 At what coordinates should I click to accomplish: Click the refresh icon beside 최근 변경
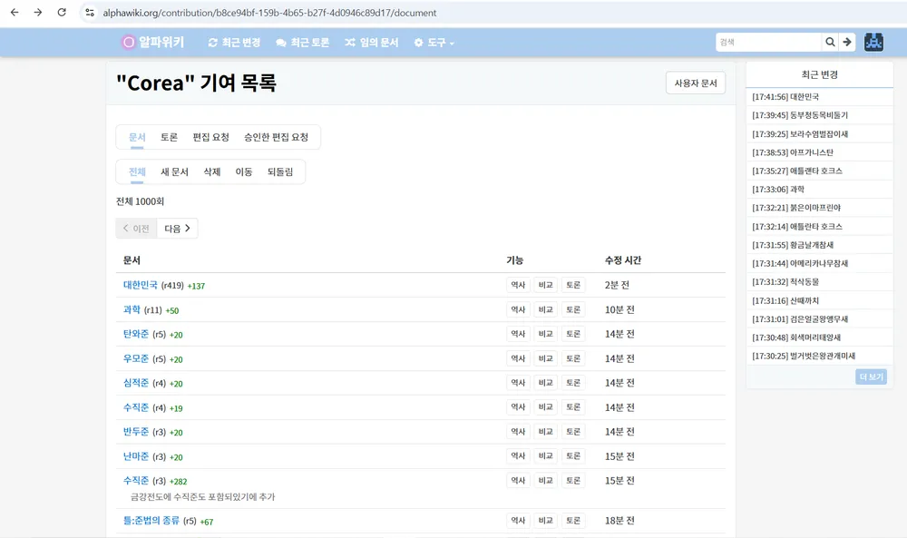[x=213, y=42]
